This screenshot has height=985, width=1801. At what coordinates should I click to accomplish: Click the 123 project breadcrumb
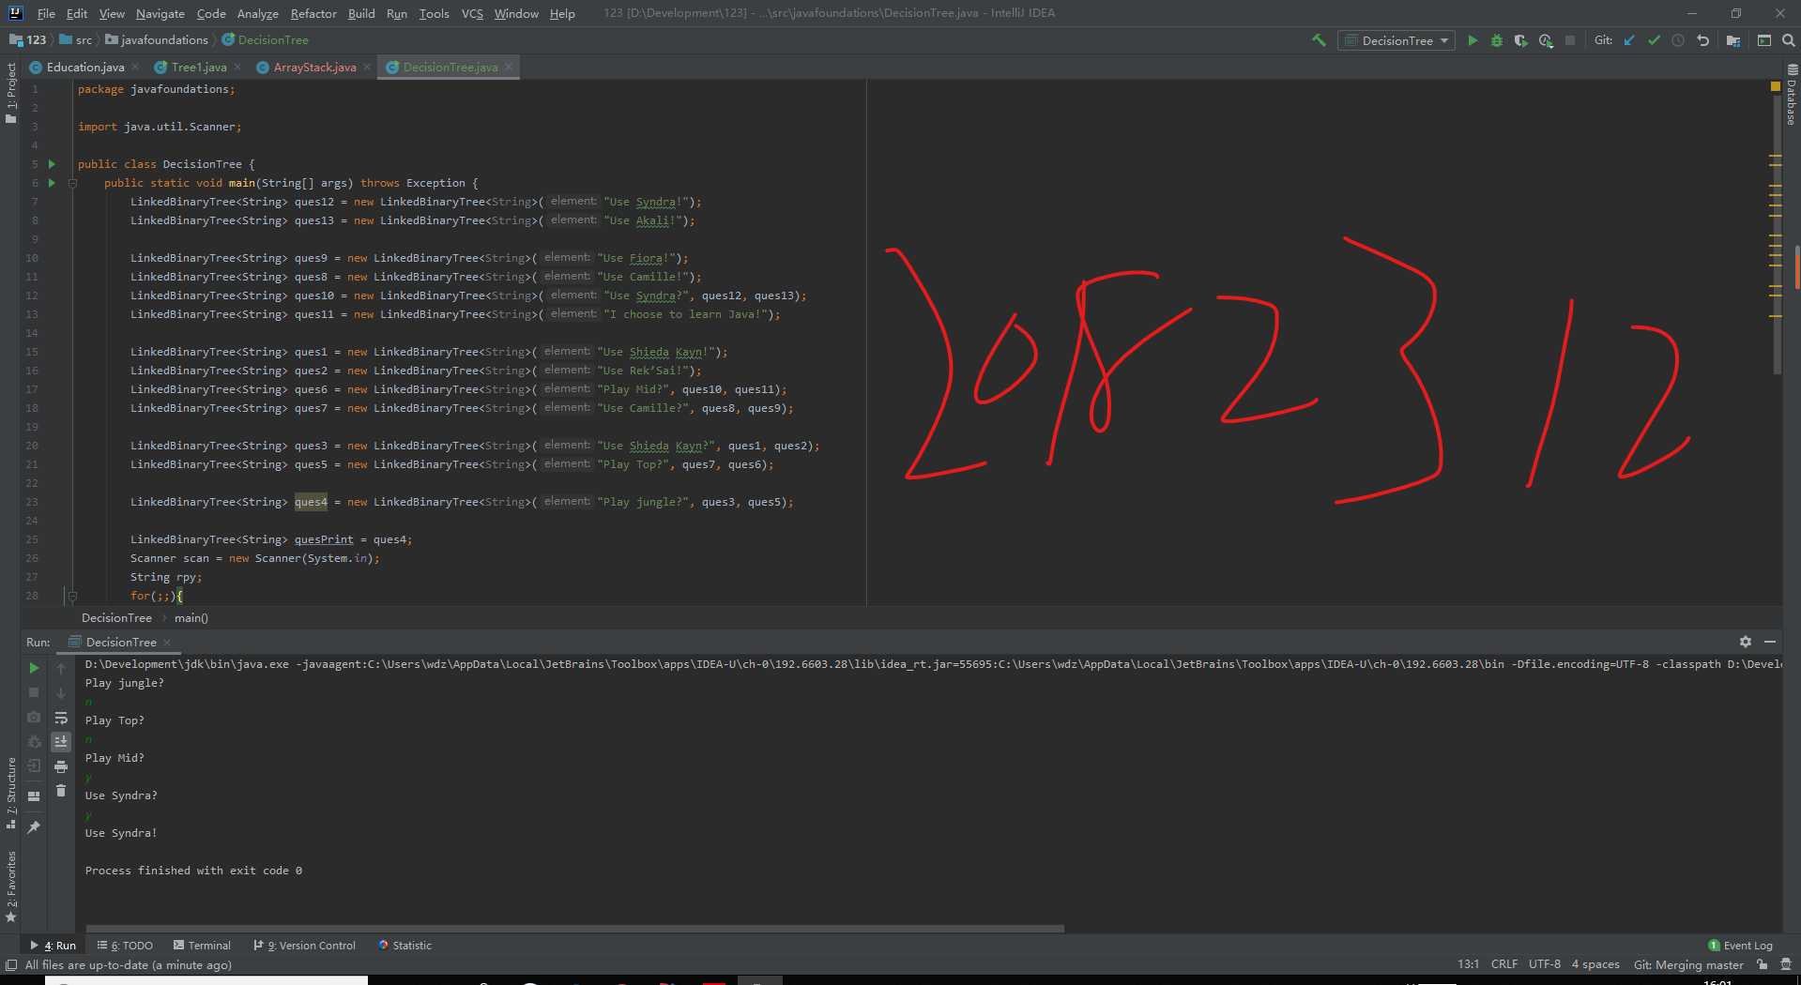tap(28, 40)
